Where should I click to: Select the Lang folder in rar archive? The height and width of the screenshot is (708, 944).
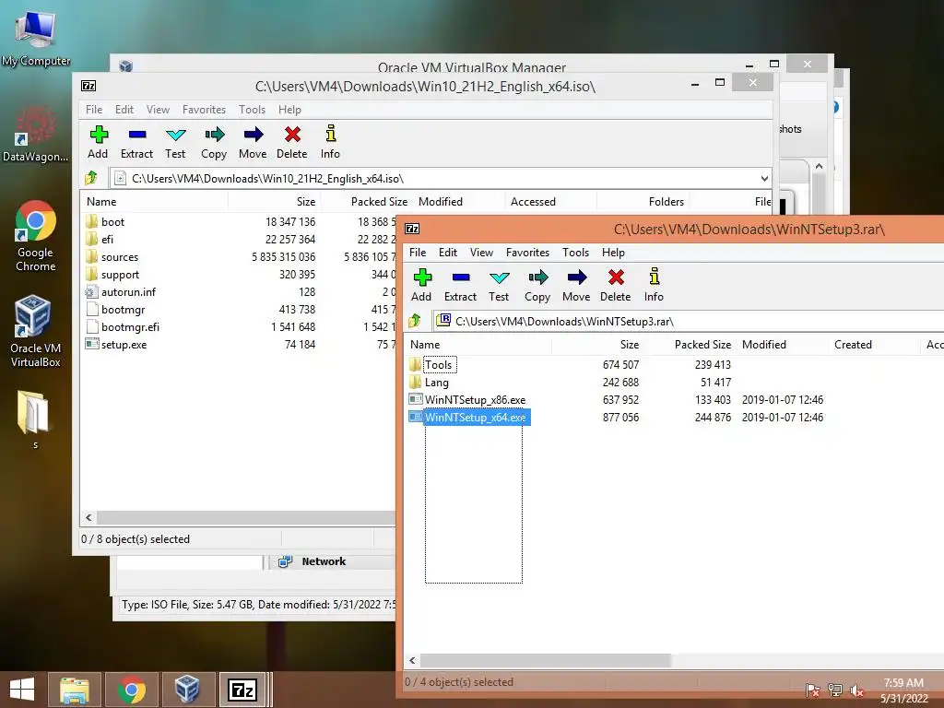(x=429, y=383)
